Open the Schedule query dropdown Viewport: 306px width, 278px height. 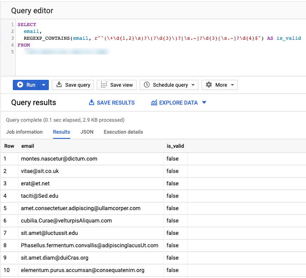click(x=169, y=85)
